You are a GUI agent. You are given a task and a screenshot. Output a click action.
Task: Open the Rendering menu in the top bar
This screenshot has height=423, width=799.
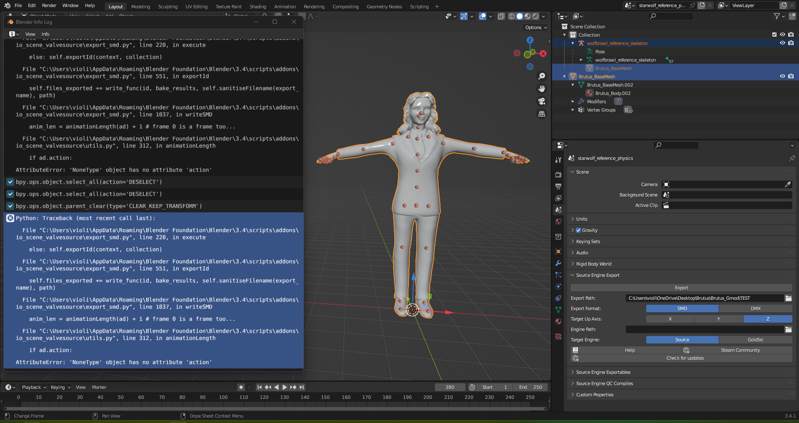click(x=314, y=6)
